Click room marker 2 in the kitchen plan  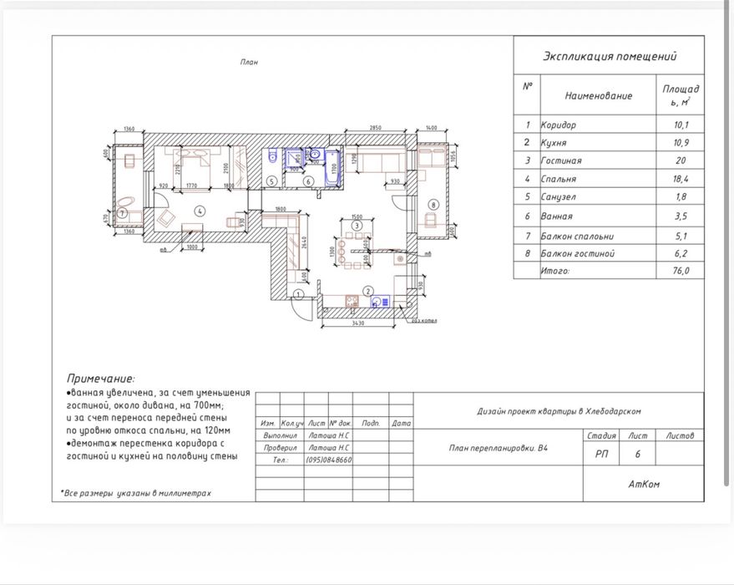[369, 291]
